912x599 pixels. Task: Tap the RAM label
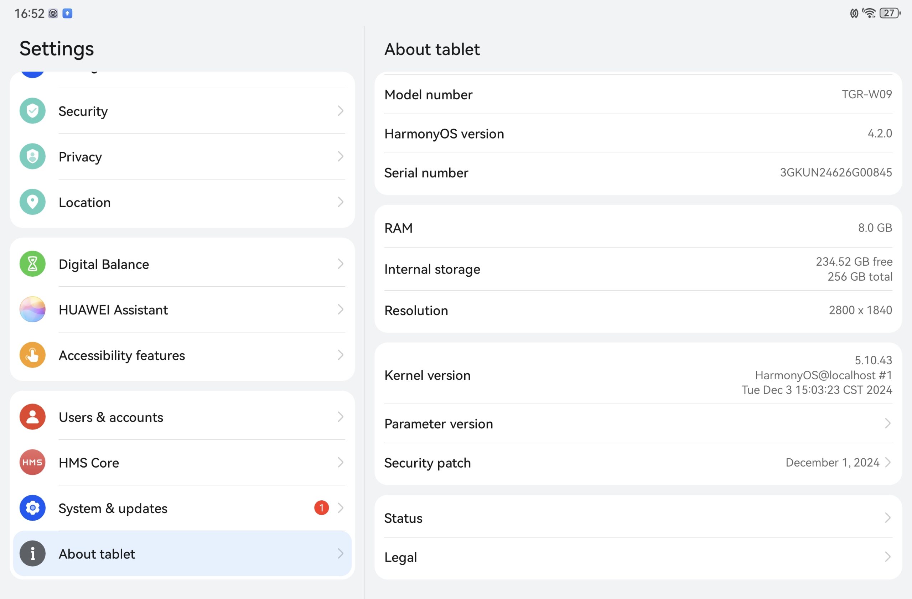pyautogui.click(x=399, y=228)
